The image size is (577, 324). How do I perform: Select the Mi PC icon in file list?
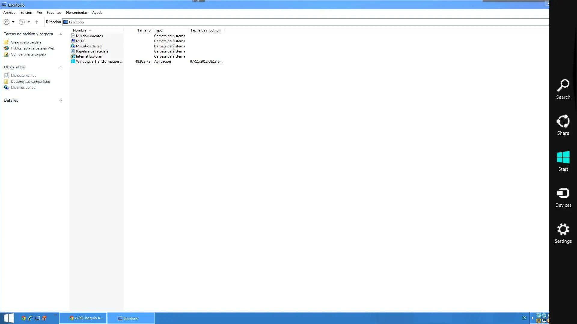pyautogui.click(x=73, y=41)
